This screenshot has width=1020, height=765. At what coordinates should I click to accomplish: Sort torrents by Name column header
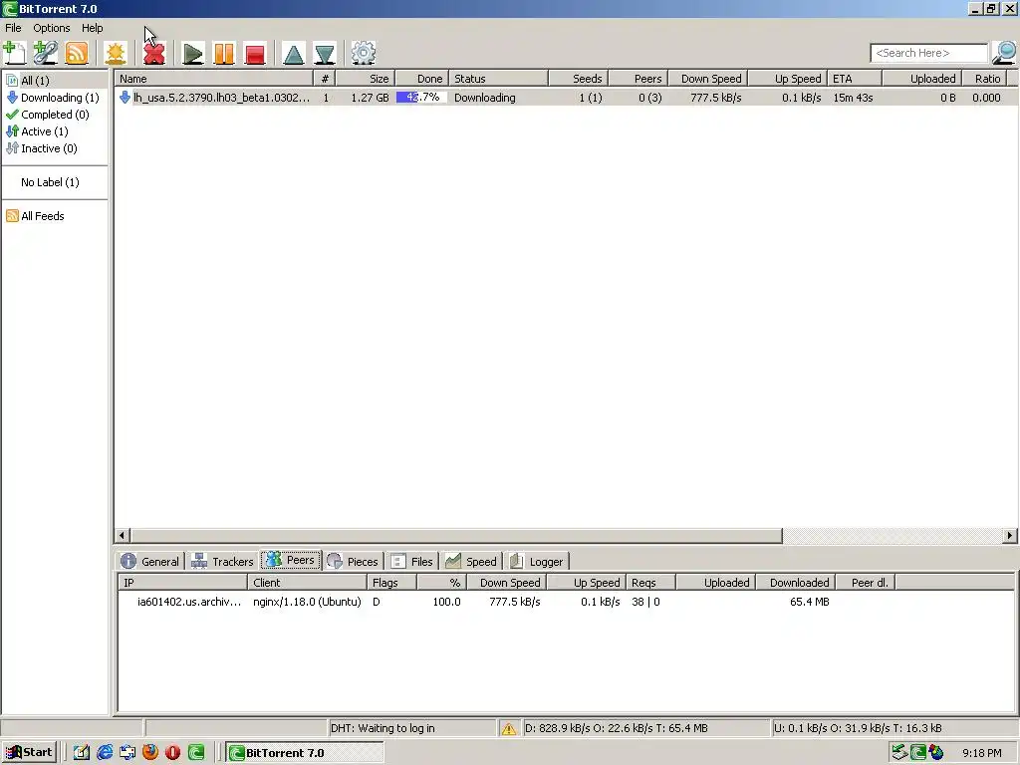pyautogui.click(x=214, y=79)
